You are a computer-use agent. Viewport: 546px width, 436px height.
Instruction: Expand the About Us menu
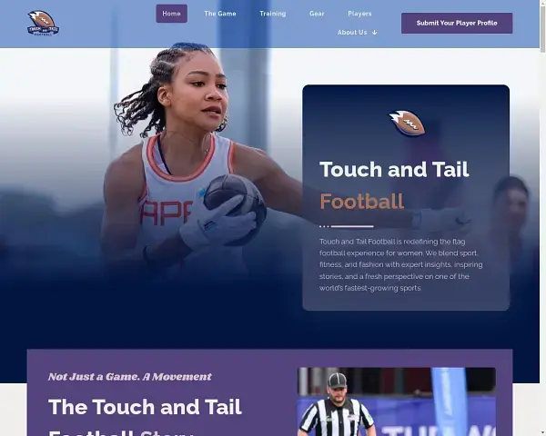(x=353, y=33)
